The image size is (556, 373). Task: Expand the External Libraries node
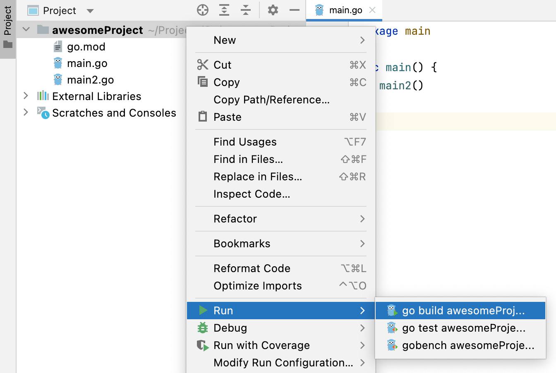(26, 96)
